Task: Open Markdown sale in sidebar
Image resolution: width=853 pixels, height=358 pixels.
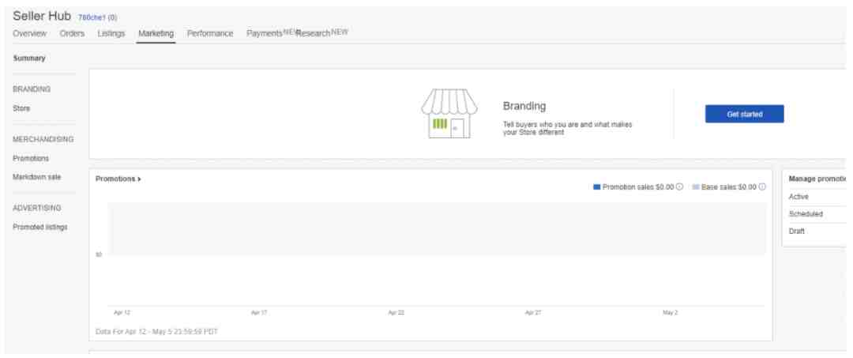Action: [x=36, y=177]
